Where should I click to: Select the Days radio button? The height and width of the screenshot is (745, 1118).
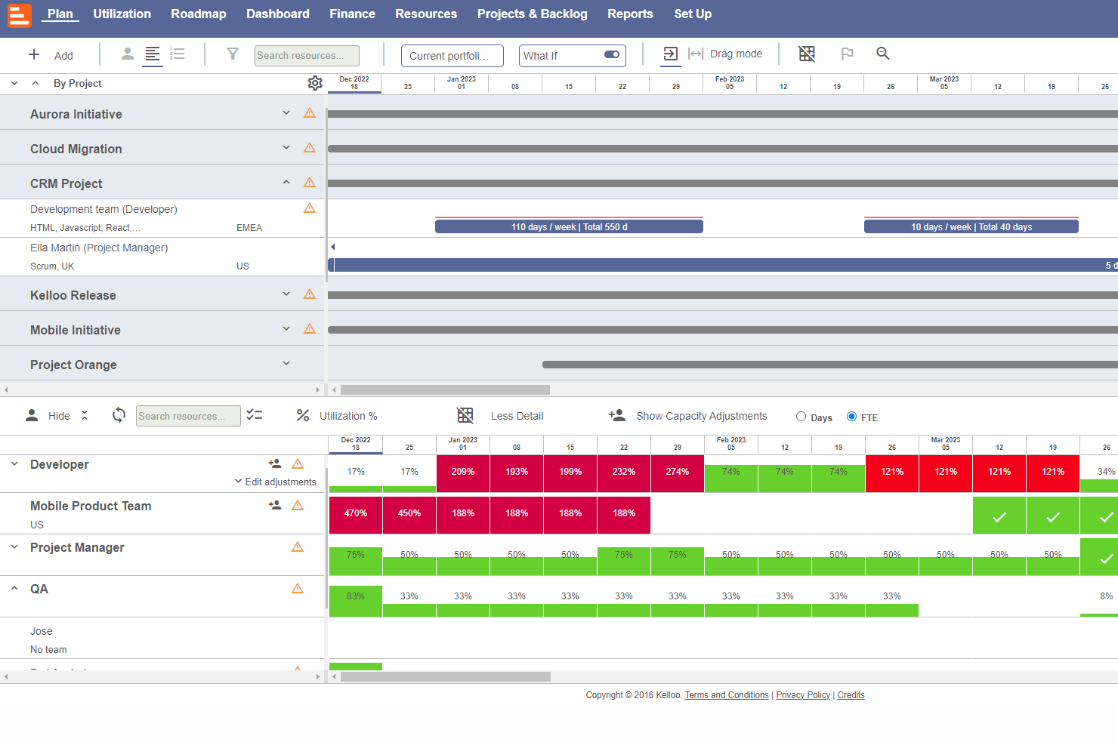pos(801,417)
